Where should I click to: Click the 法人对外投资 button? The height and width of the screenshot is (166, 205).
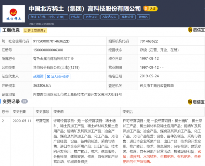coord(58,76)
